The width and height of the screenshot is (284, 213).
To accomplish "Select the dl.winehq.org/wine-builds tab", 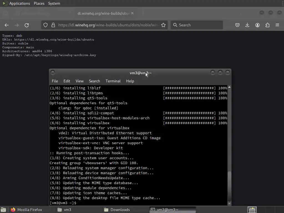I will point(103,13).
